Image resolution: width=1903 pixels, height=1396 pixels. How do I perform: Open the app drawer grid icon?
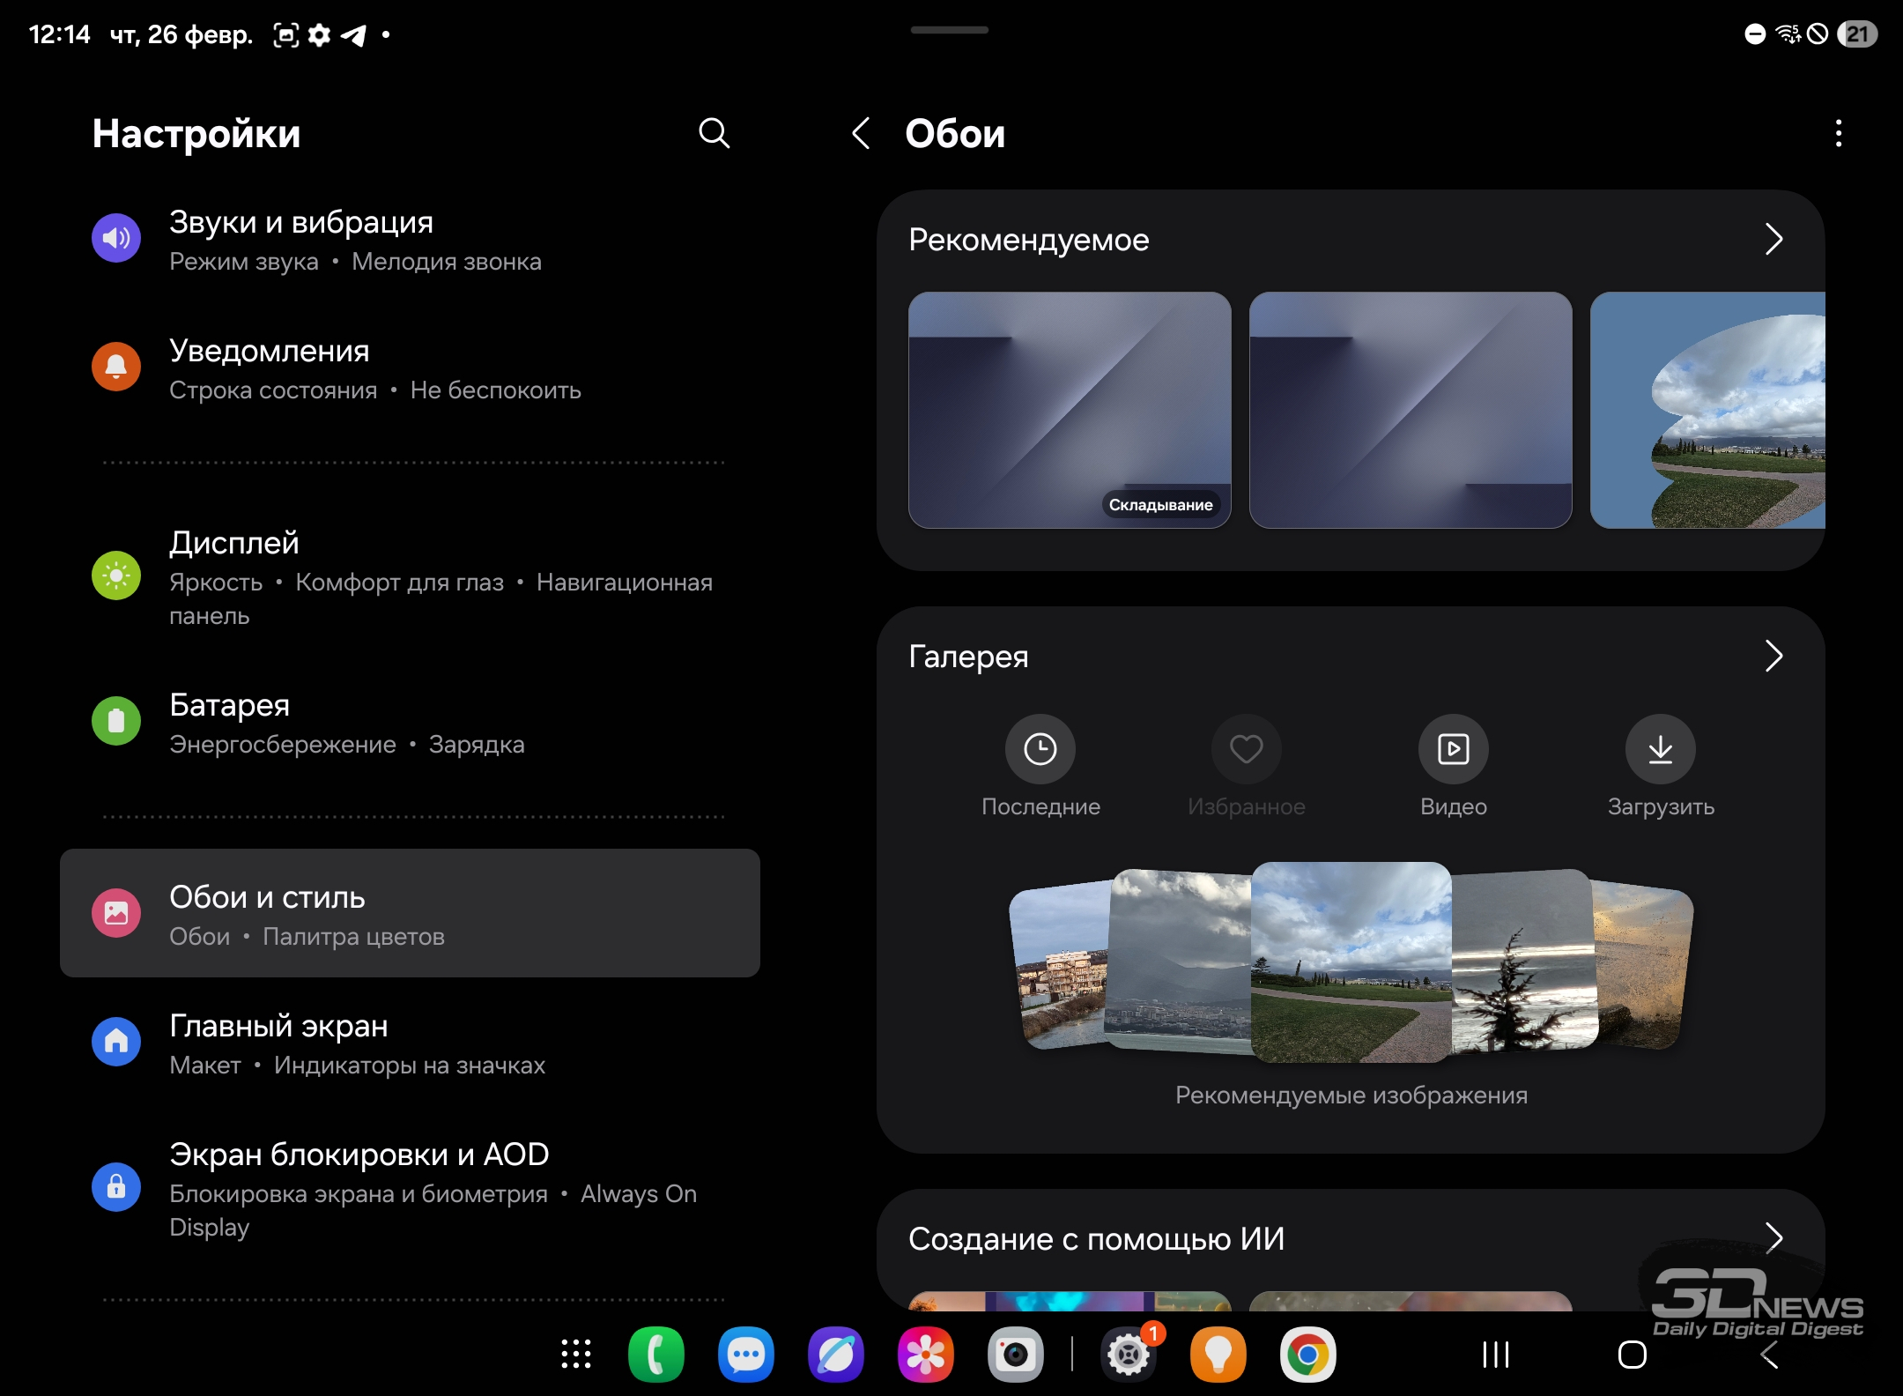tap(576, 1355)
